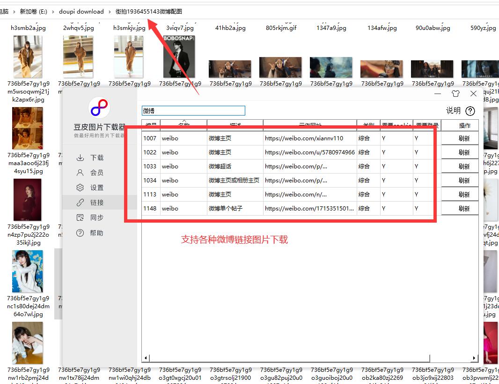The width and height of the screenshot is (499, 384).
Task: Click the horizontal scrollbar thumb in the table
Action: pos(289,358)
